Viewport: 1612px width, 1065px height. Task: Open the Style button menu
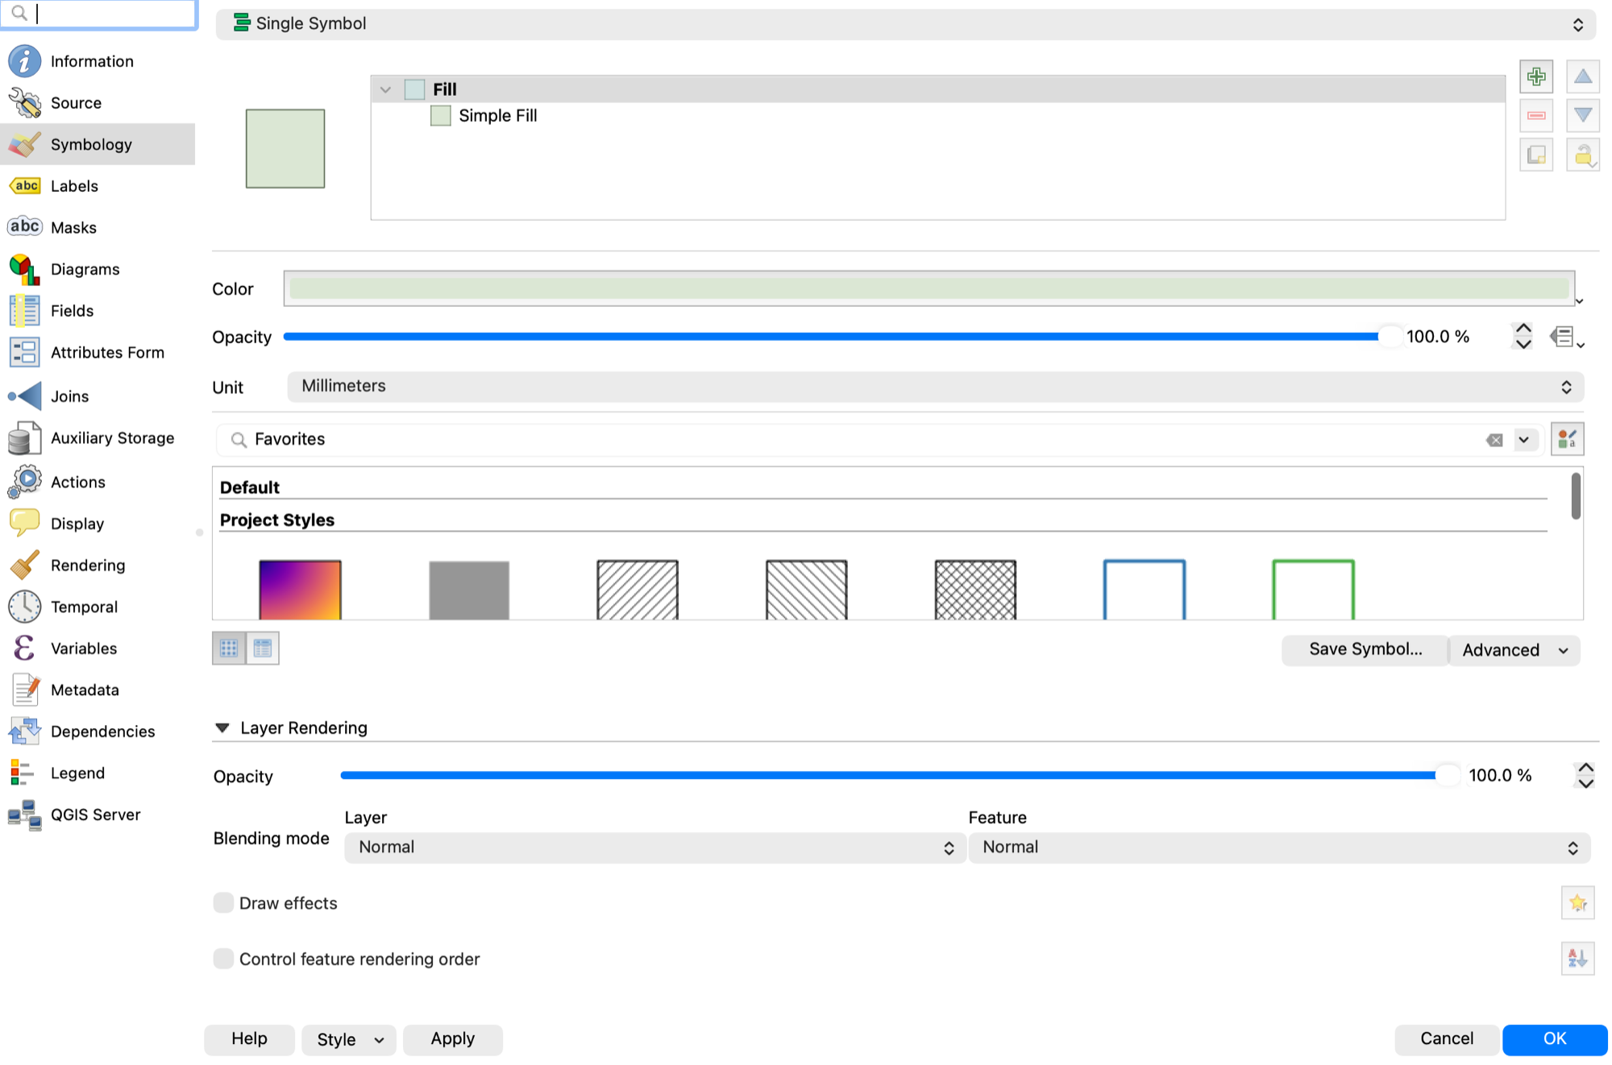click(x=348, y=1039)
